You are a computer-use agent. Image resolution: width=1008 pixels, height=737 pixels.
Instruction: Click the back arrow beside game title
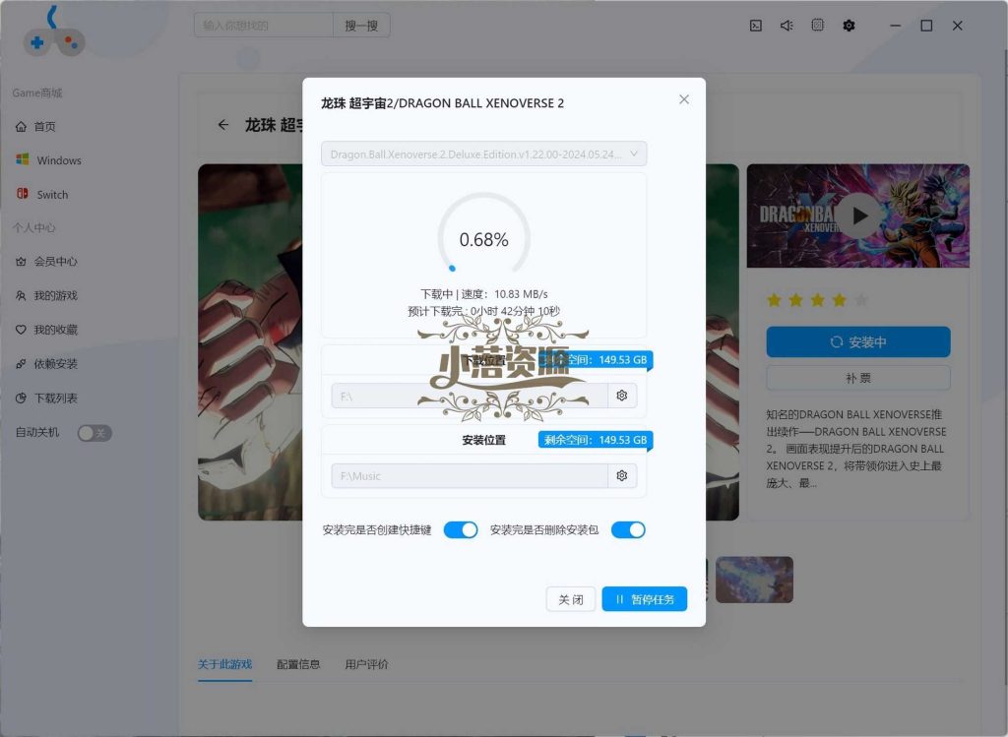tap(223, 125)
